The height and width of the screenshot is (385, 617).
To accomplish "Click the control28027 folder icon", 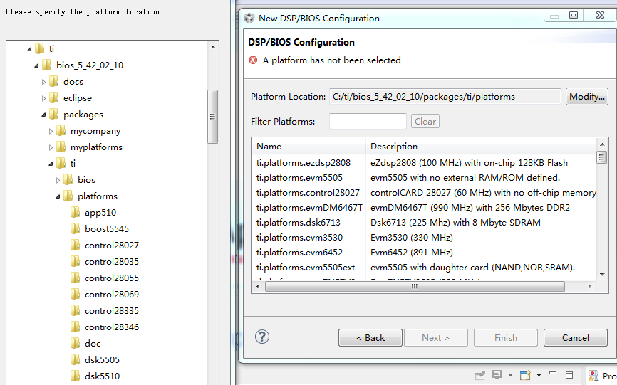I will (76, 246).
